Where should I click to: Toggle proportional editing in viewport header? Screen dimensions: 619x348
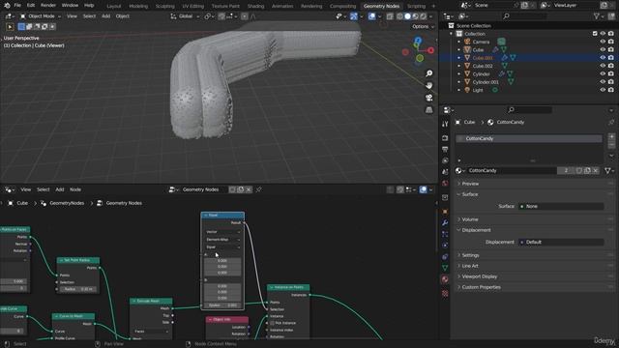pos(245,16)
